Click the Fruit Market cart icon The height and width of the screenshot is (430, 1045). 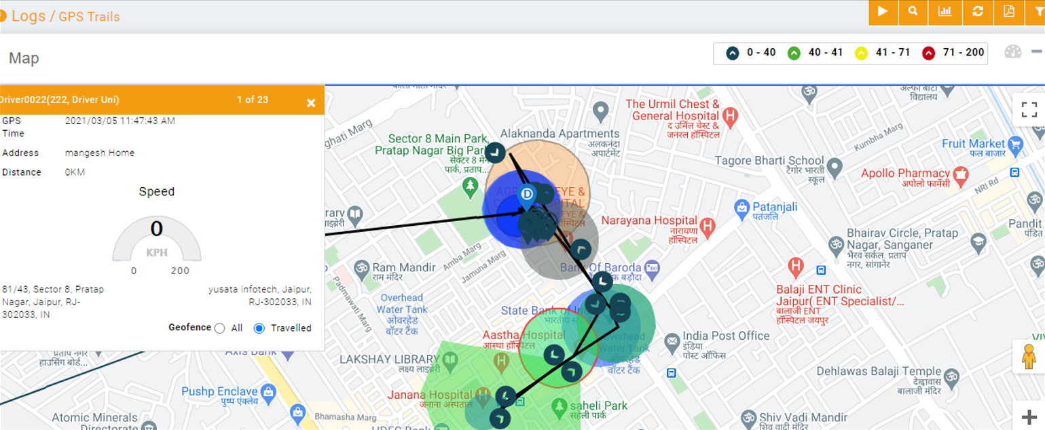pyautogui.click(x=1016, y=144)
